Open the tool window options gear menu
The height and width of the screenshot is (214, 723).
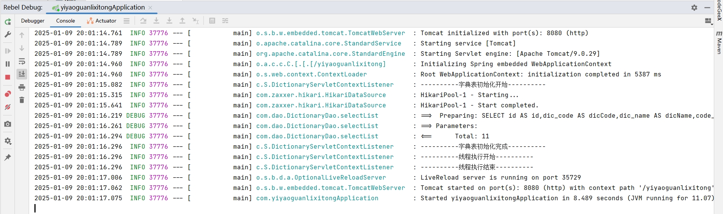point(694,8)
